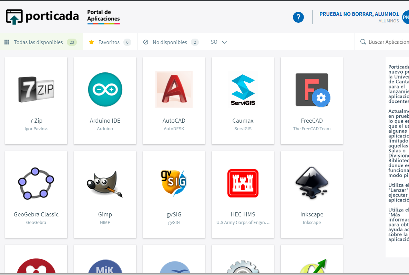Click the Inkscape title text
Viewport: 409px width, 275px height.
coord(312,214)
